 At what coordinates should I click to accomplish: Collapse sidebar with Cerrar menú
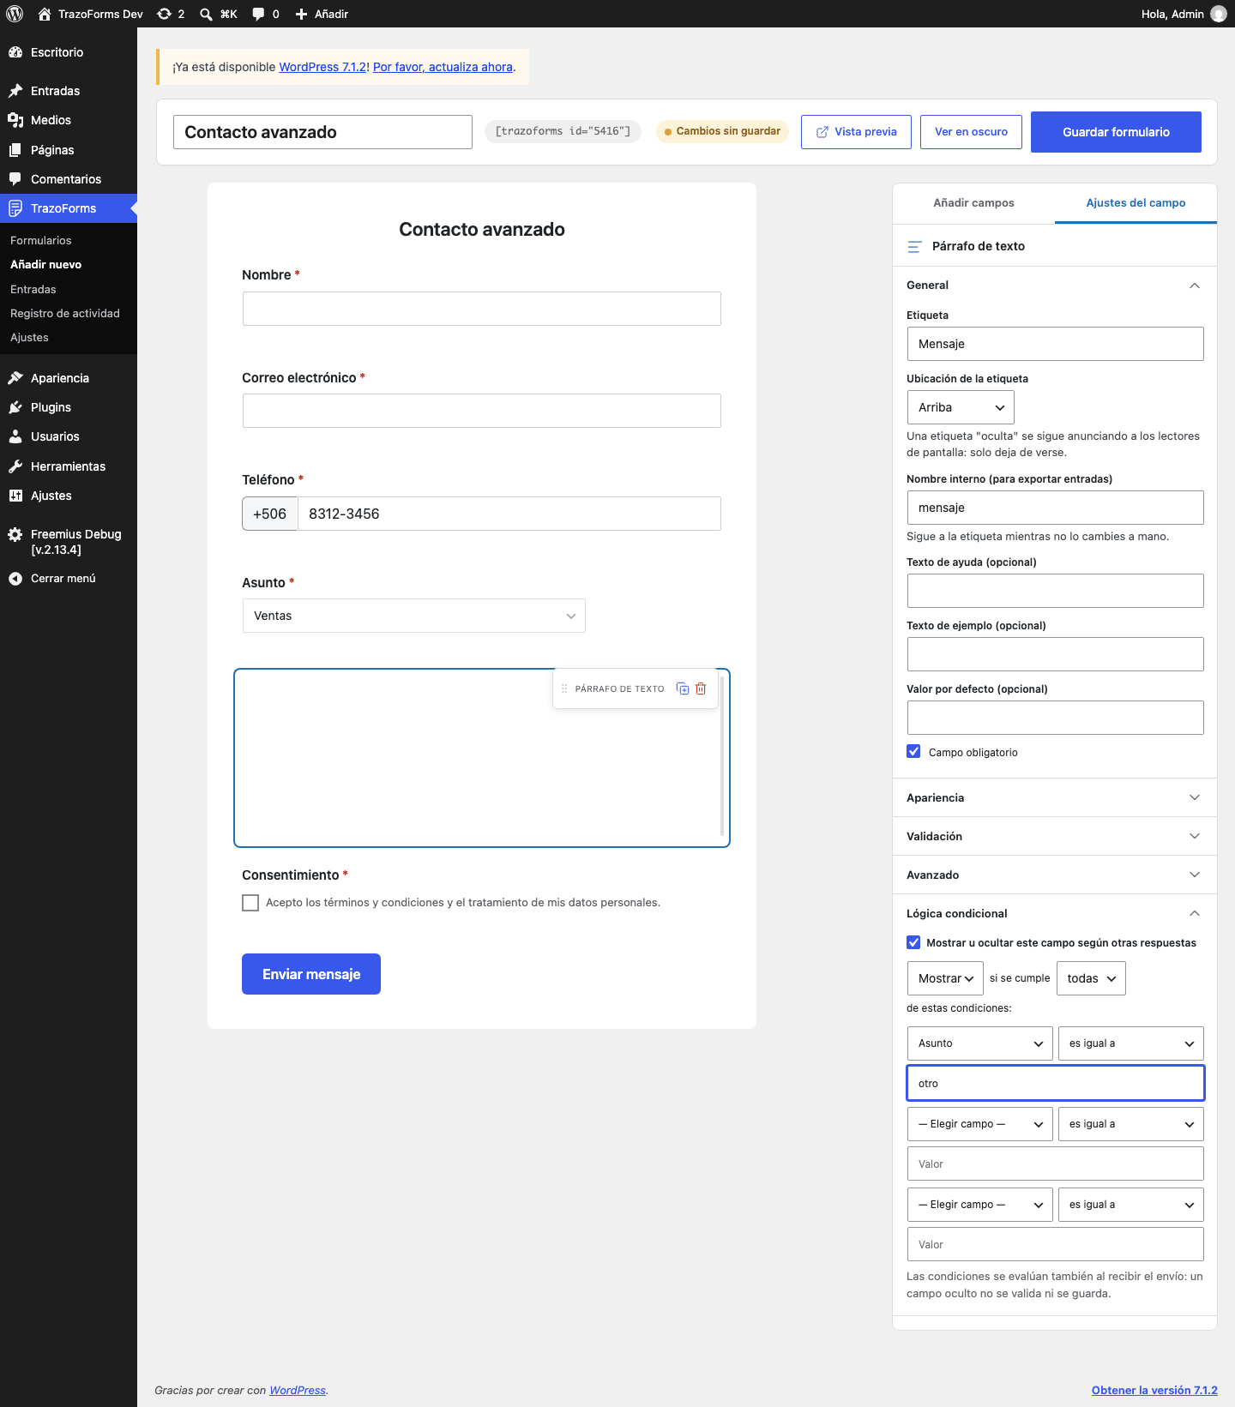point(69,579)
